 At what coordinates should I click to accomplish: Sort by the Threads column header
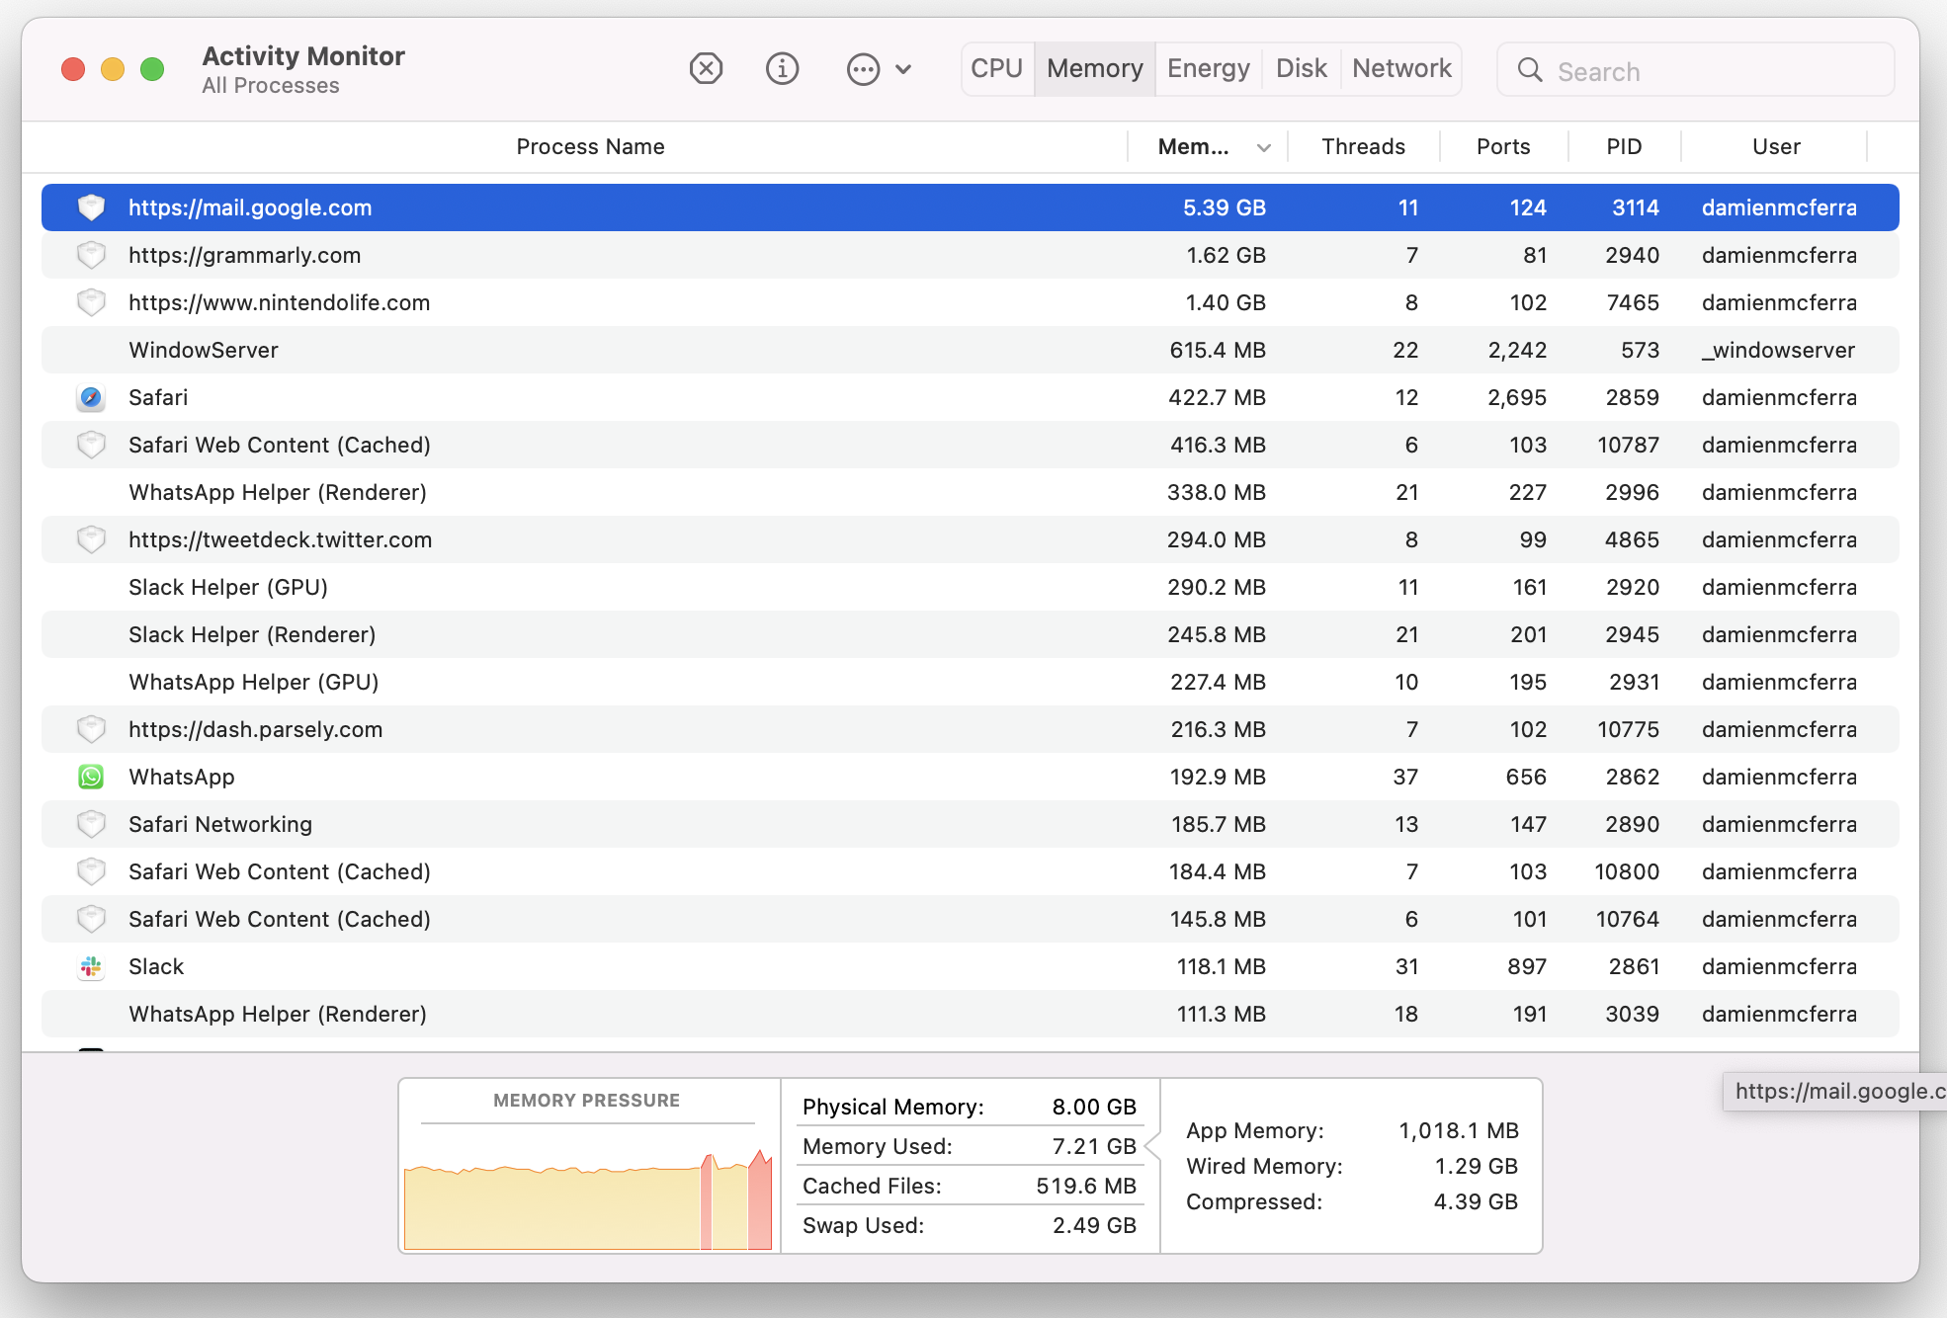tap(1363, 147)
